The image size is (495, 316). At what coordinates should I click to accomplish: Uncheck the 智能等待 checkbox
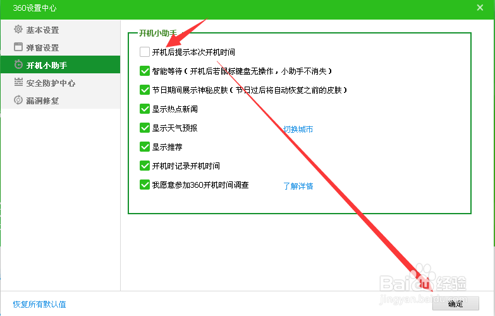145,71
